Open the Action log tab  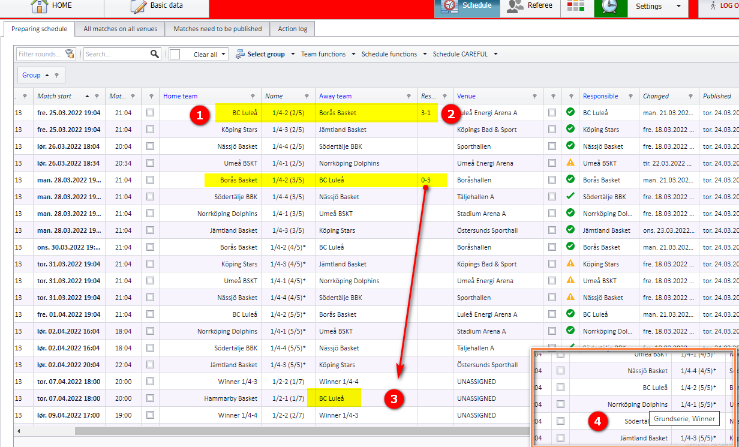(292, 29)
